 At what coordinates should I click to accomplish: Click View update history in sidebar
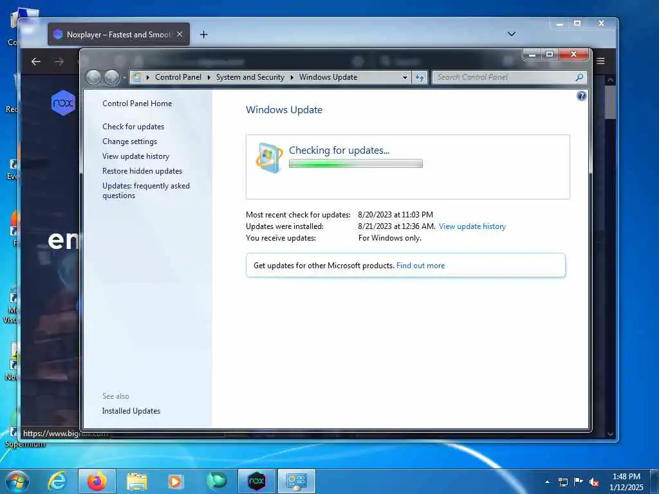coord(136,156)
